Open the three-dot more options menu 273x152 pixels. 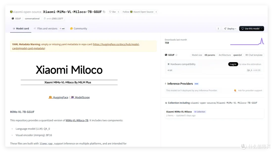pyautogui.click(x=218, y=29)
